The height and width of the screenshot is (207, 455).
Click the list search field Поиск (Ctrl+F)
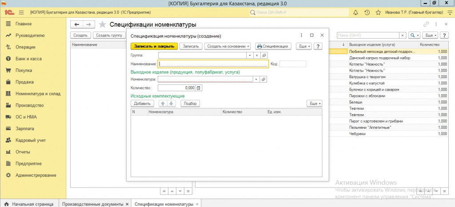click(368, 35)
